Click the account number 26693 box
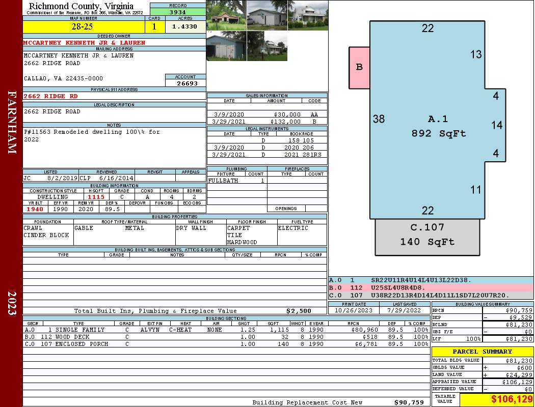 coord(185,83)
